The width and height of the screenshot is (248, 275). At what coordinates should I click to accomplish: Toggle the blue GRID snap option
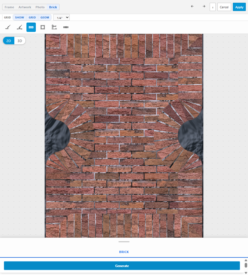(x=32, y=17)
